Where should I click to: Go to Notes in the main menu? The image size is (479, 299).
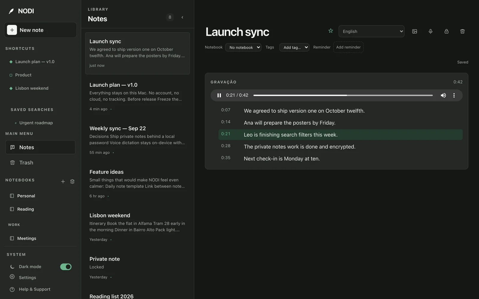(40, 147)
